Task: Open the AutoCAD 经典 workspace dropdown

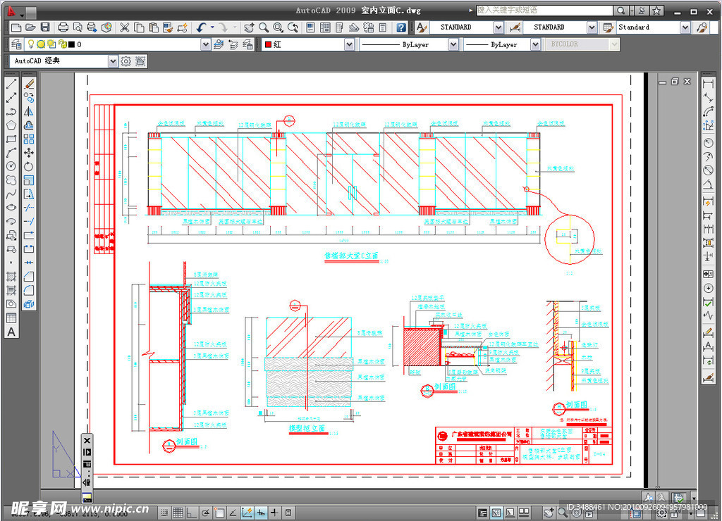Action: coord(113,61)
